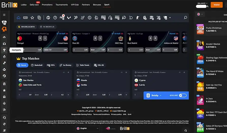Open the flag language dropdown above chat

pyautogui.click(x=200, y=14)
